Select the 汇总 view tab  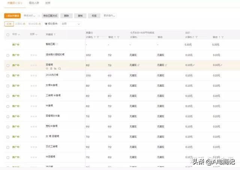(9, 24)
